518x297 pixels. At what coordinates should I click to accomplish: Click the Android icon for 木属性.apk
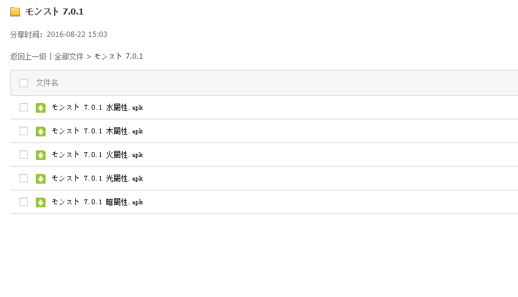pos(41,132)
